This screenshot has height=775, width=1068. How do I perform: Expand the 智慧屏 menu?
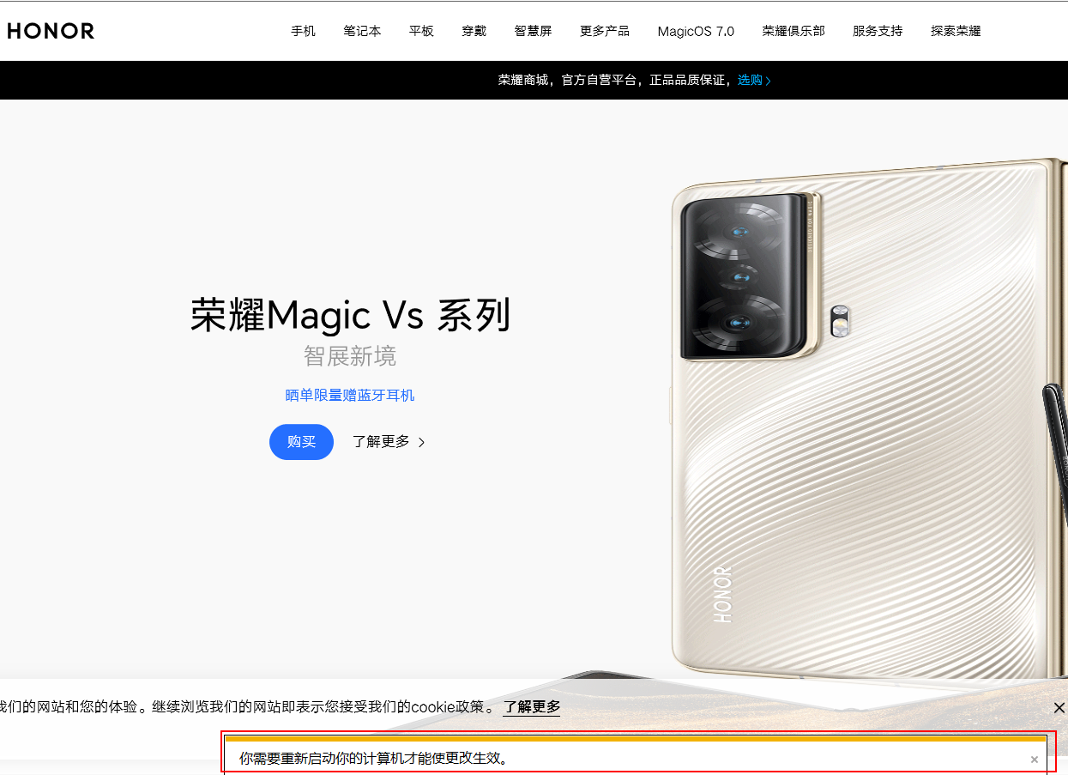click(x=533, y=31)
